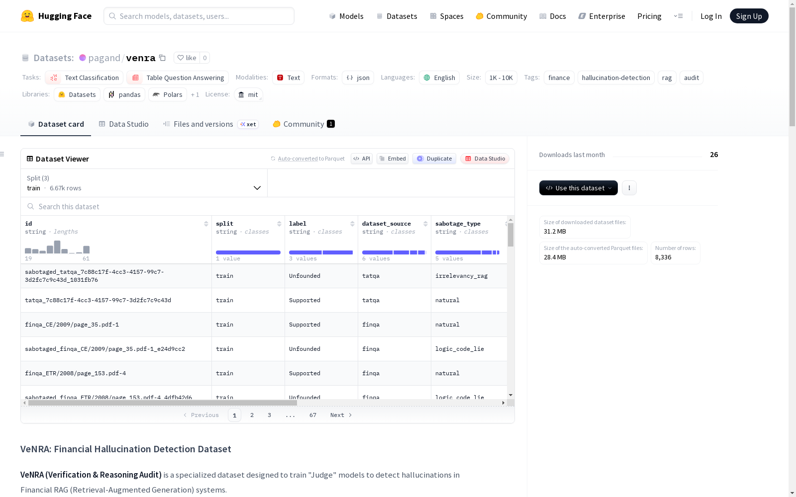Go to page 3 of the dataset viewer

click(x=270, y=415)
